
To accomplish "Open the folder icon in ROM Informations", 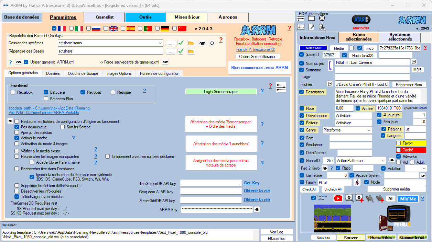I will [x=311, y=18].
